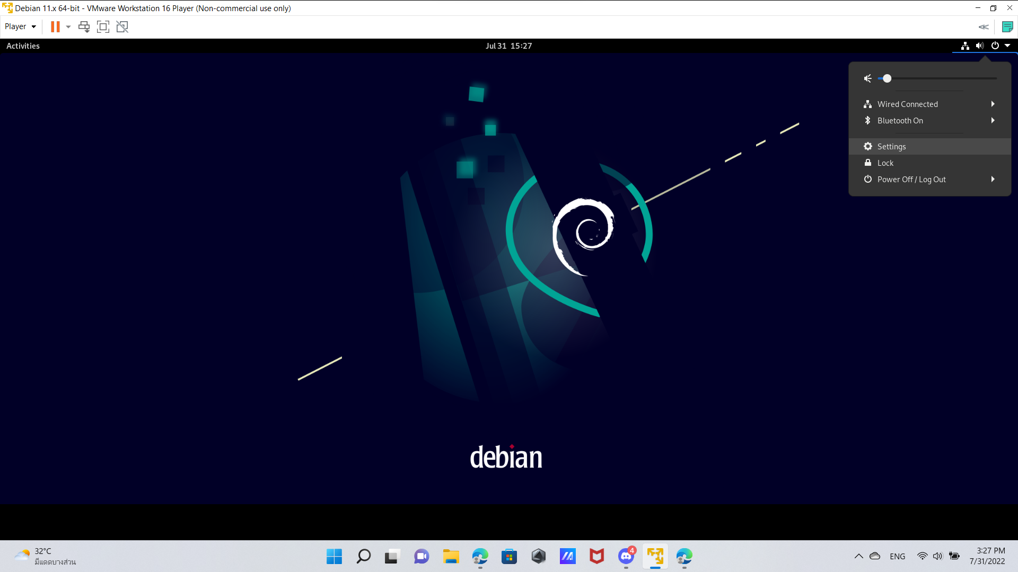Open the Player menu

pos(20,26)
